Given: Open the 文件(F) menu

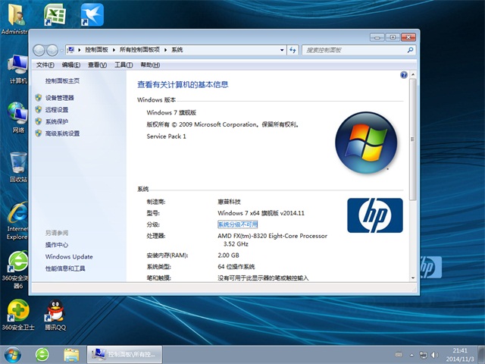Looking at the screenshot, I should [45, 65].
